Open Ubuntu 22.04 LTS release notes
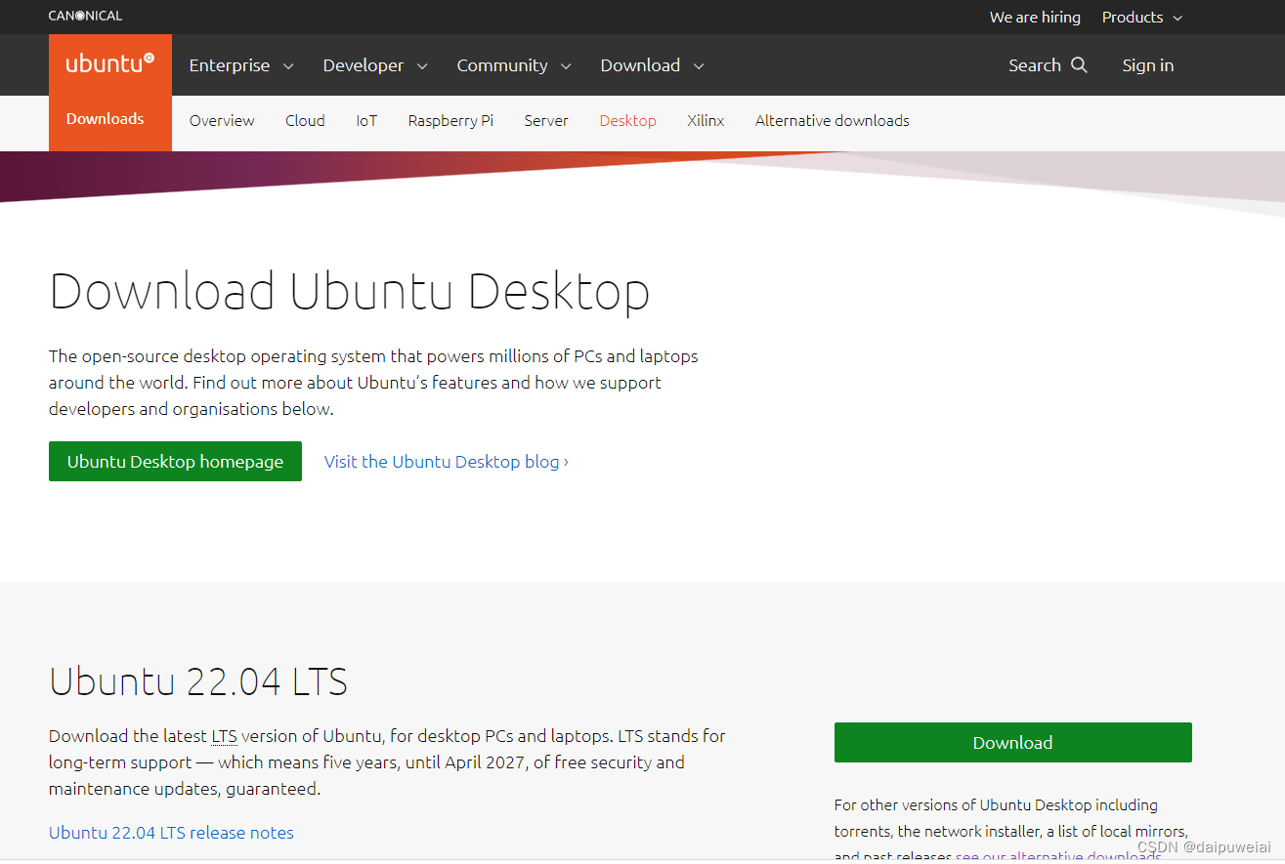This screenshot has width=1285, height=864. click(171, 833)
